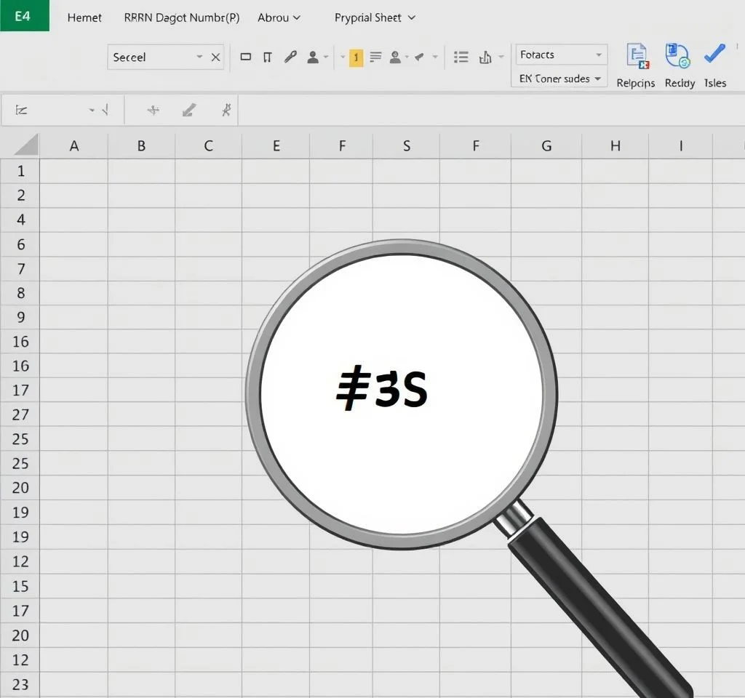Select column H header

coord(615,145)
